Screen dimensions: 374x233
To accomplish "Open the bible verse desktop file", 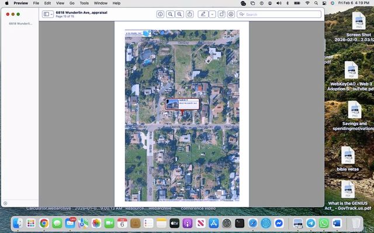I will pyautogui.click(x=348, y=158).
